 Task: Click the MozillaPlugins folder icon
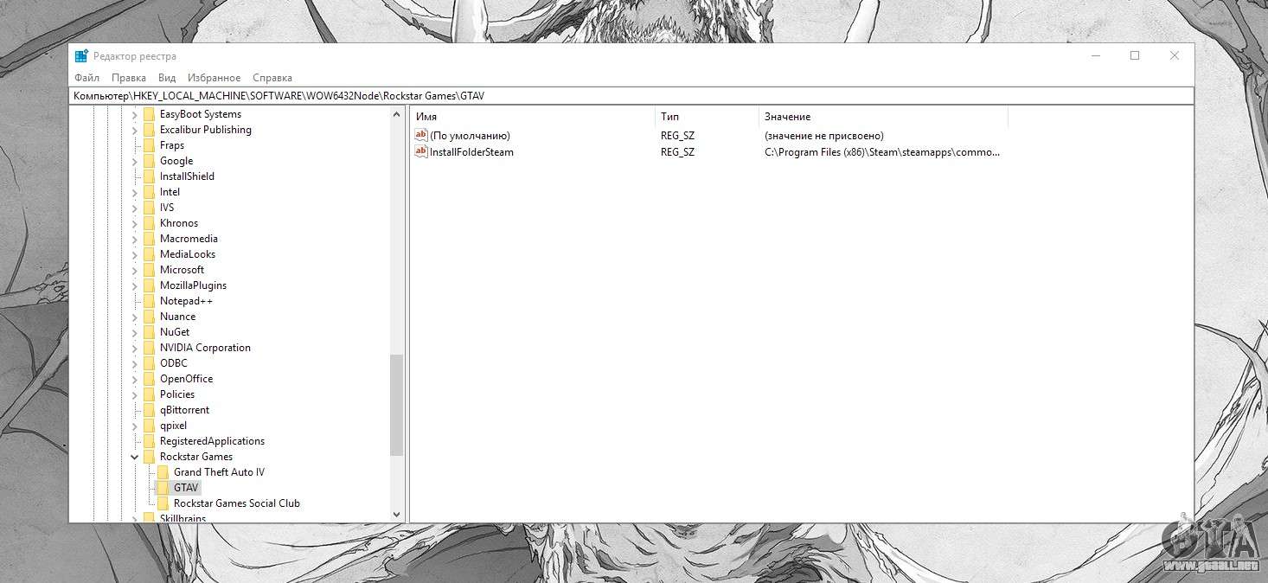[x=150, y=285]
